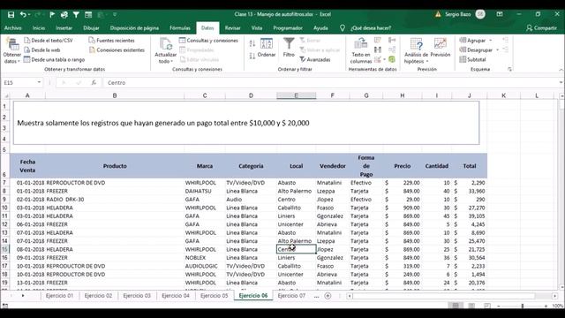Open the Disposición de página tab
Screen dimensions: 565x318
[134, 28]
